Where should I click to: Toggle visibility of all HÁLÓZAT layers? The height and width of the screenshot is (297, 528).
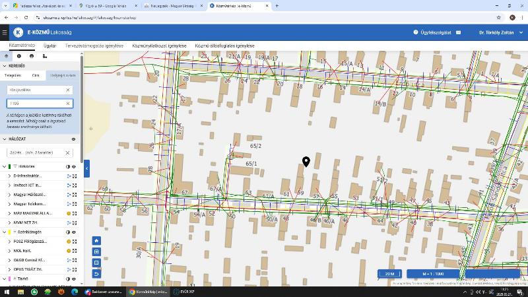tap(73, 139)
